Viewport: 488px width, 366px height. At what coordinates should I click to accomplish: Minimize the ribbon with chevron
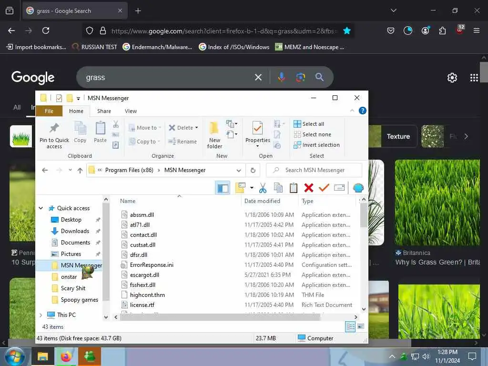[x=352, y=111]
